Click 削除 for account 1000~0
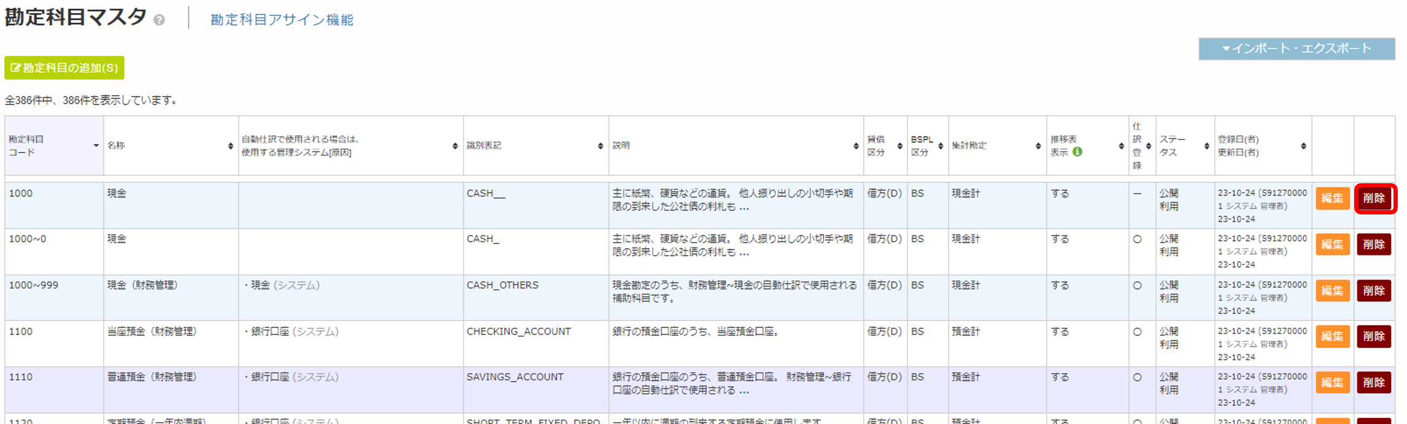 click(x=1374, y=244)
